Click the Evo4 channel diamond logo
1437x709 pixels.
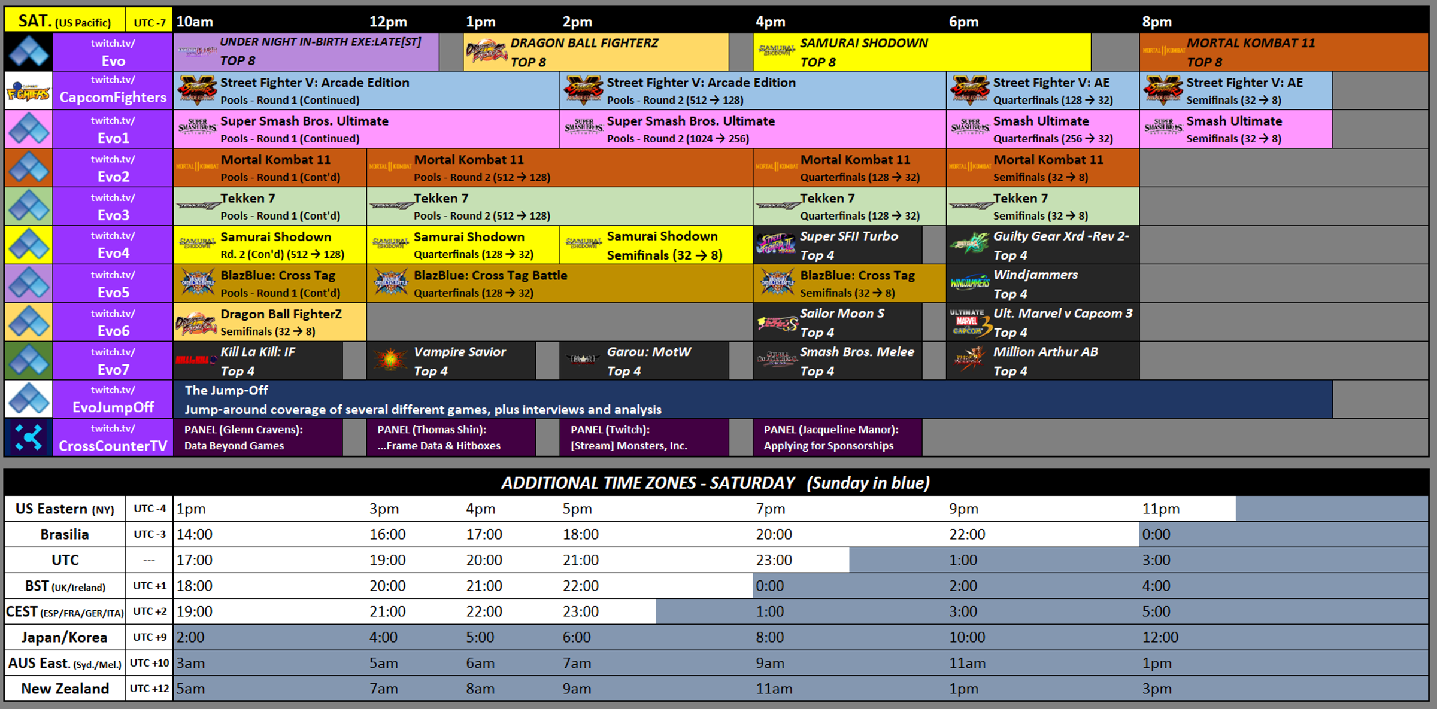click(x=28, y=244)
